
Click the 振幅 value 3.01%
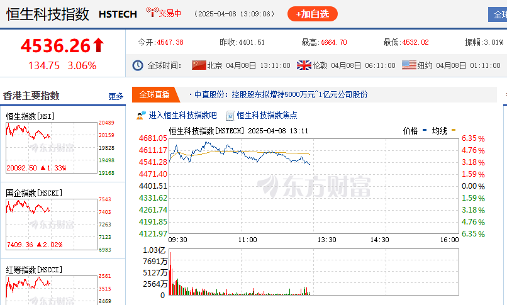[x=494, y=42]
